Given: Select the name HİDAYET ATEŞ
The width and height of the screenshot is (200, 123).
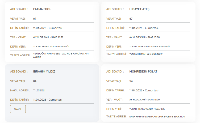Looking at the screenshot, I should [139, 9].
